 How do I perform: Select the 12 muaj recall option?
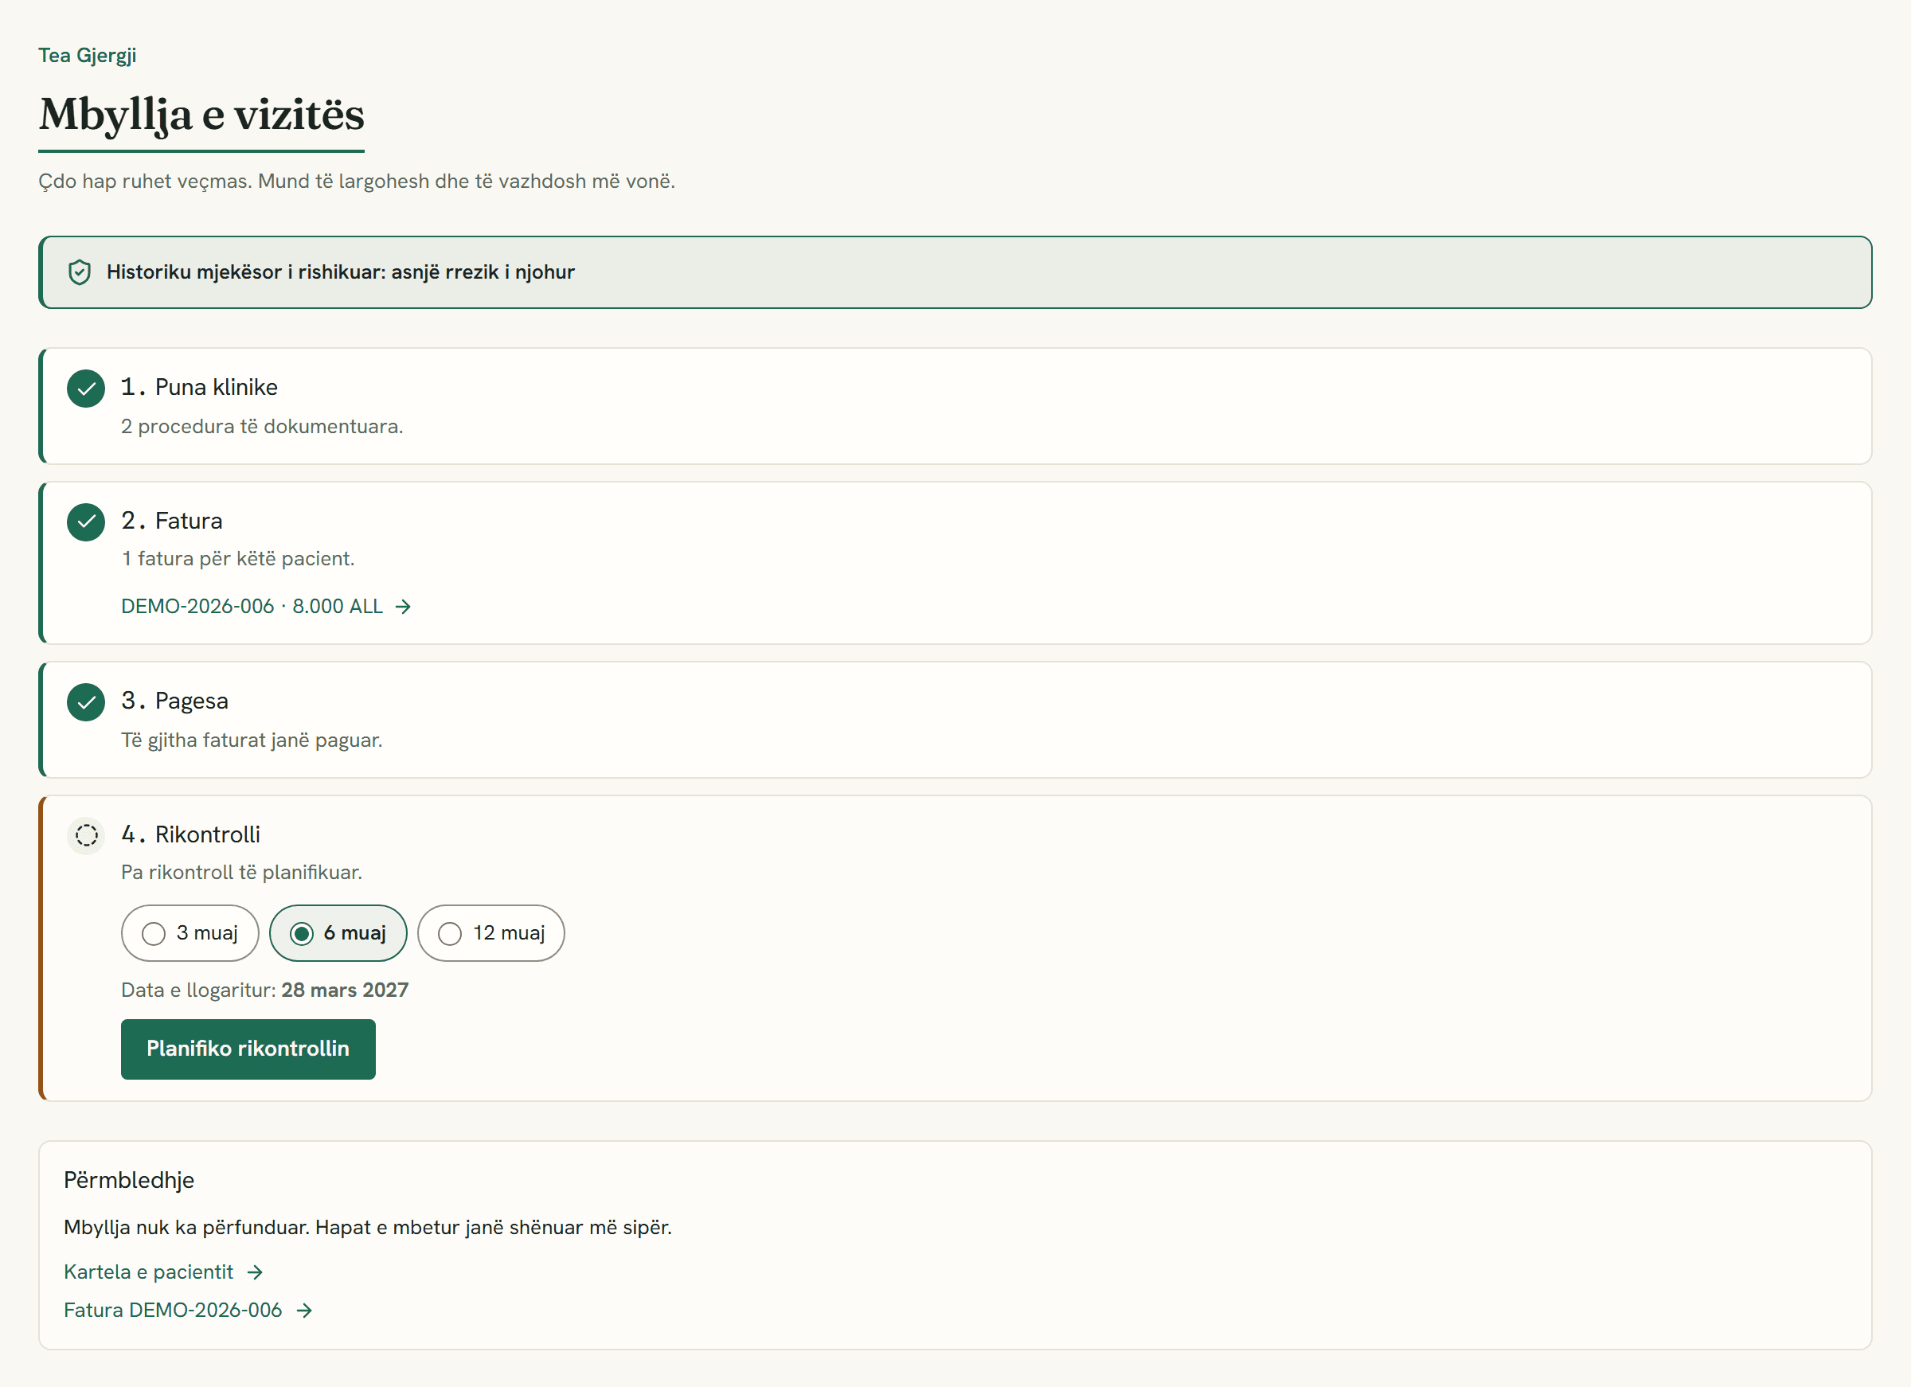[491, 933]
